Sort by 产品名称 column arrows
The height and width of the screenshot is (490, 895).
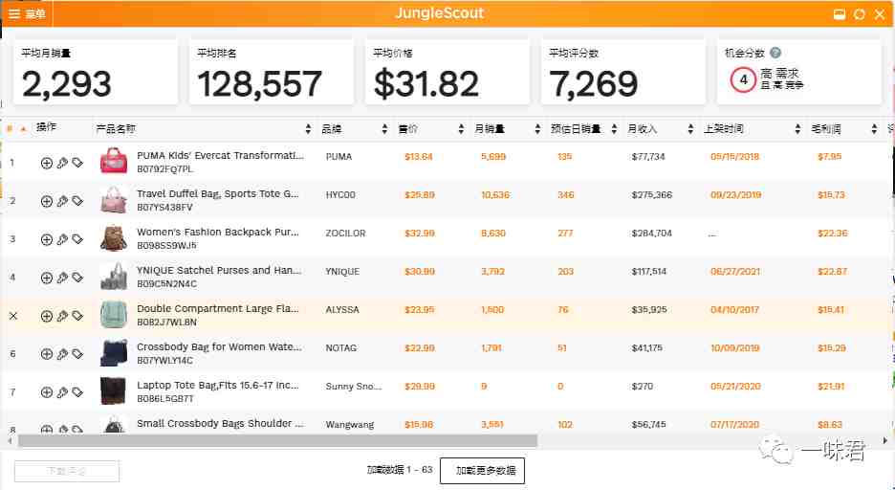(x=308, y=129)
